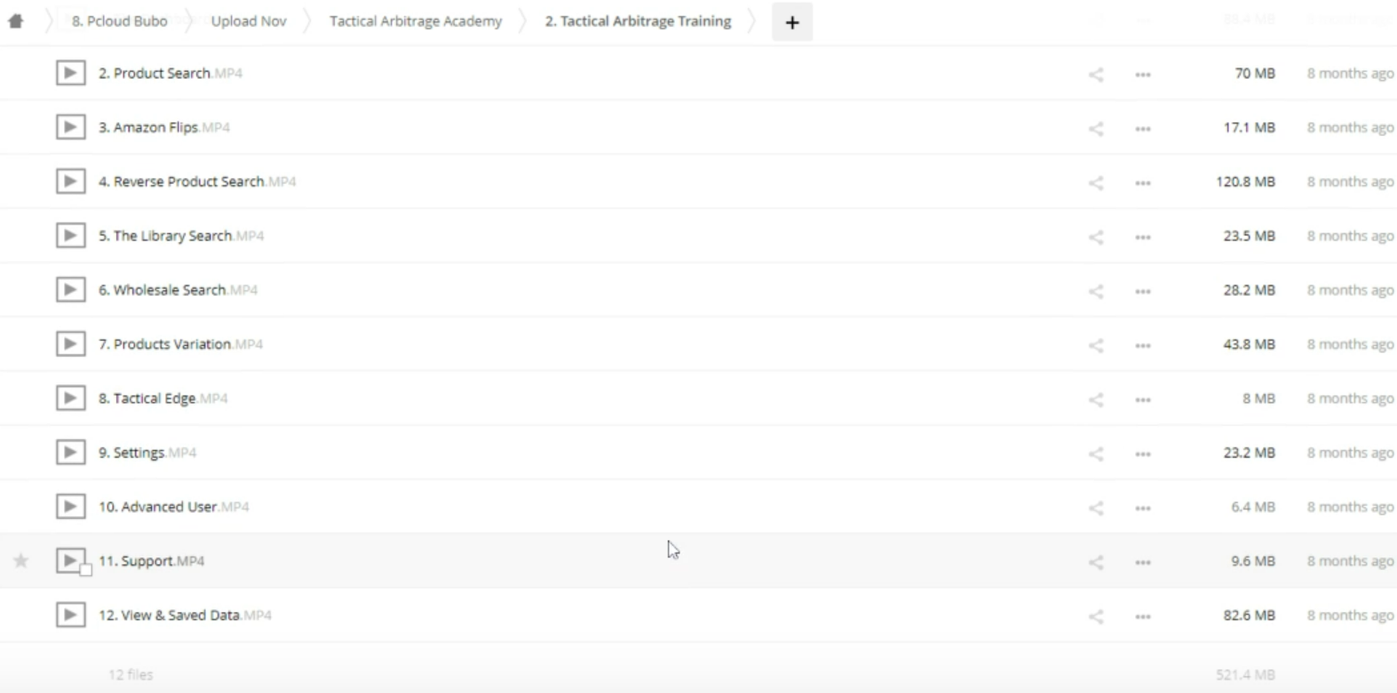1397x693 pixels.
Task: Share the 7. Products Variation file
Action: click(x=1096, y=345)
